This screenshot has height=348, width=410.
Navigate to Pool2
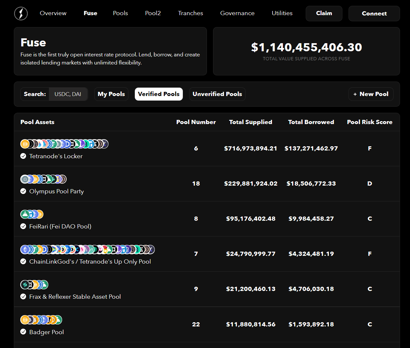[x=153, y=13]
